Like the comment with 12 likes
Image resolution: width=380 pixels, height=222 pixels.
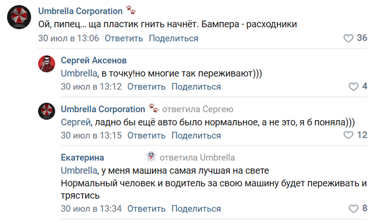349,135
